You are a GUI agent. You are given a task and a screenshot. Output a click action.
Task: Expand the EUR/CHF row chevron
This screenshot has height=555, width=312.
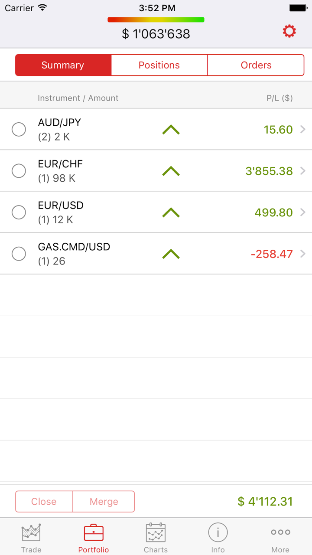click(303, 171)
